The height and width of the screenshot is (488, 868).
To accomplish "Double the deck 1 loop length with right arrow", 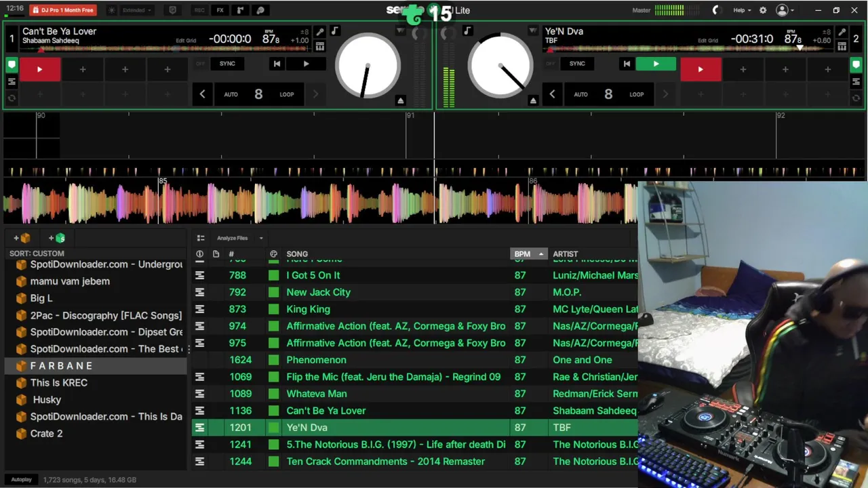I will point(315,94).
